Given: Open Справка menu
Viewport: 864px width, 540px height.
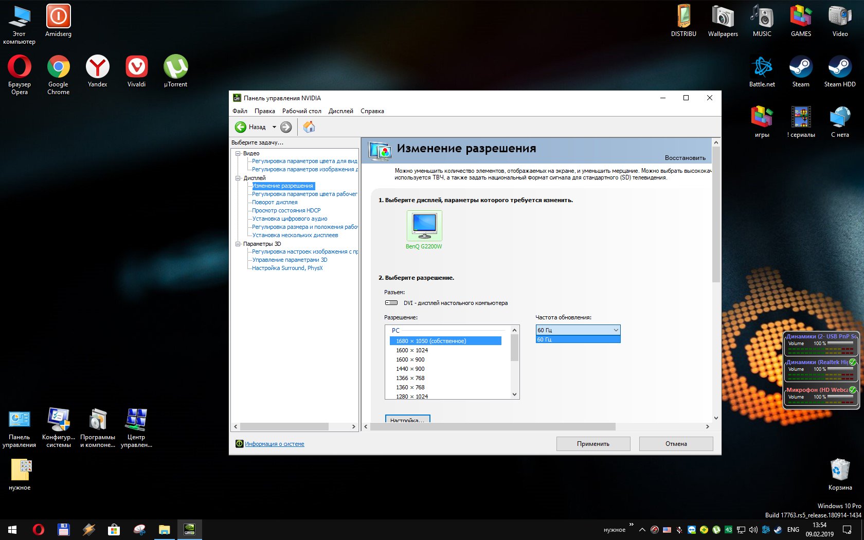Looking at the screenshot, I should point(372,111).
